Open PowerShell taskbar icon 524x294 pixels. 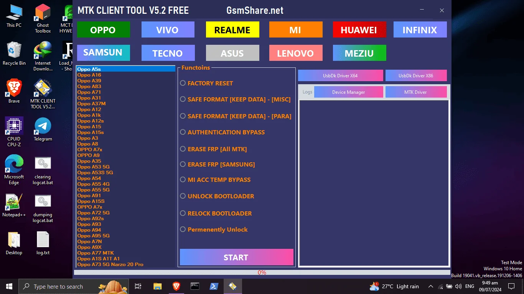pos(214,286)
